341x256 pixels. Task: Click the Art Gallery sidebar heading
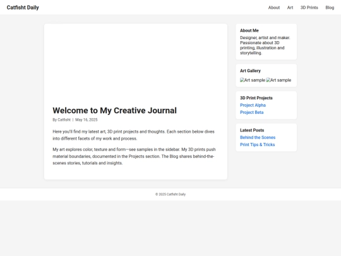tap(250, 71)
